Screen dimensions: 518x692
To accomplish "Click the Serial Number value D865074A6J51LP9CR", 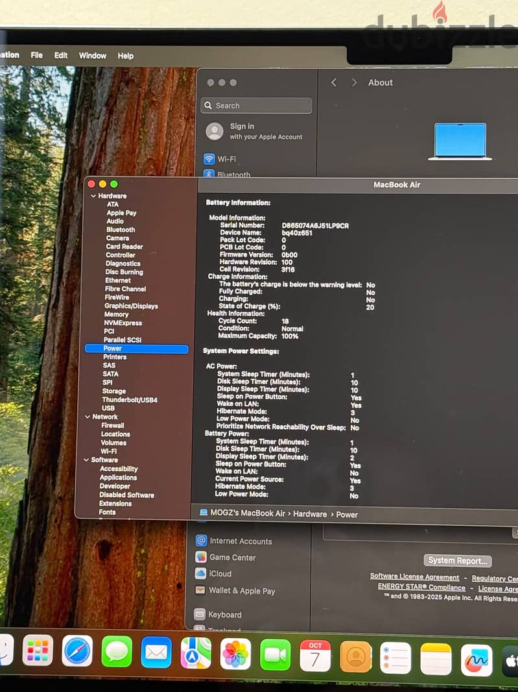I will point(315,225).
